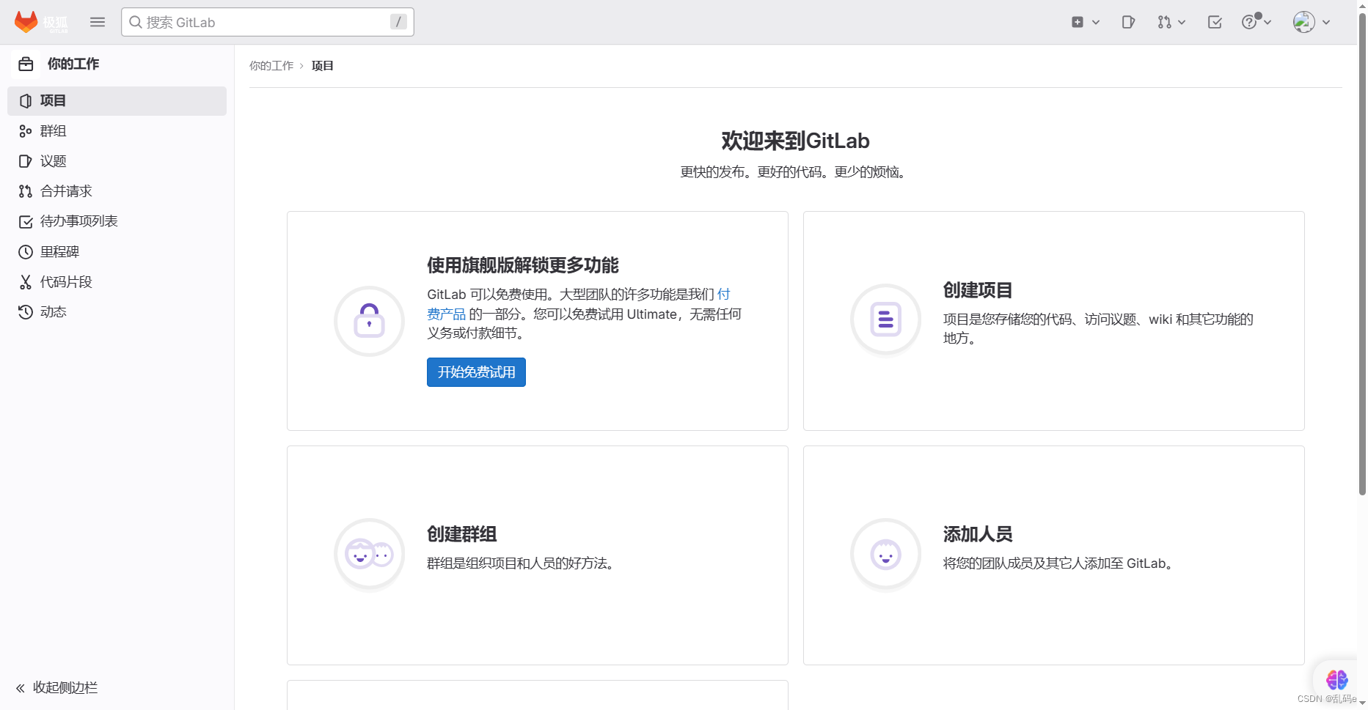Click the project document illustration icon
This screenshot has width=1368, height=710.
point(885,319)
